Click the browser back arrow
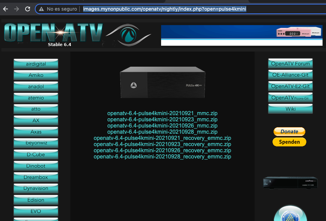The image size is (326, 221). [5, 9]
